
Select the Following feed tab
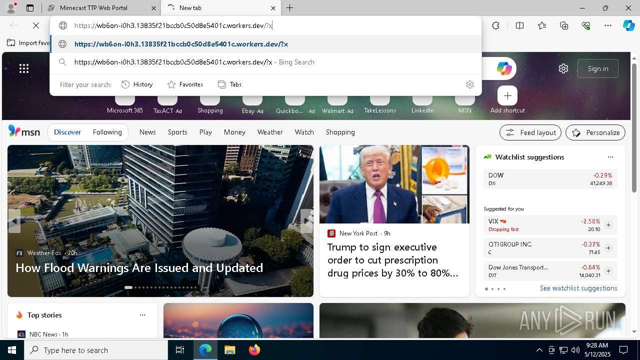(x=107, y=132)
